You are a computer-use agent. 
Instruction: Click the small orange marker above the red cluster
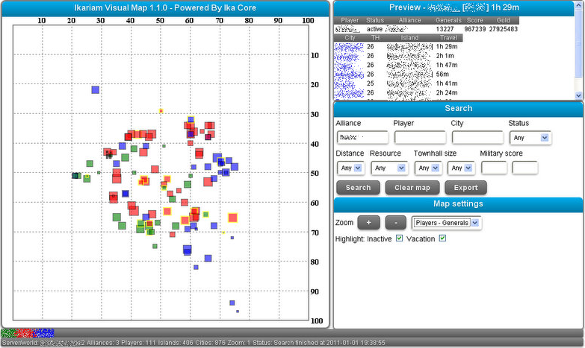click(x=161, y=111)
